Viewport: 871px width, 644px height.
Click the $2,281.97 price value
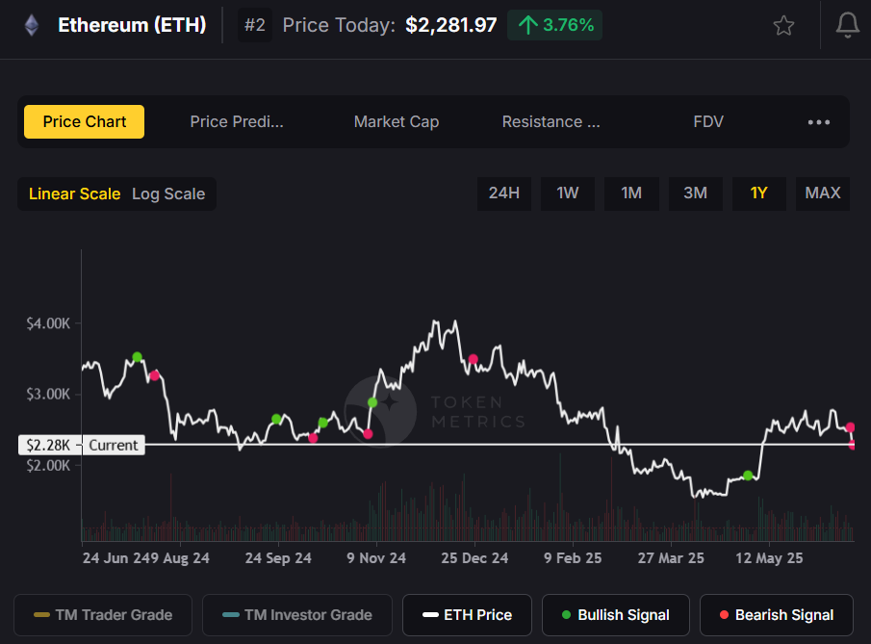click(x=451, y=25)
